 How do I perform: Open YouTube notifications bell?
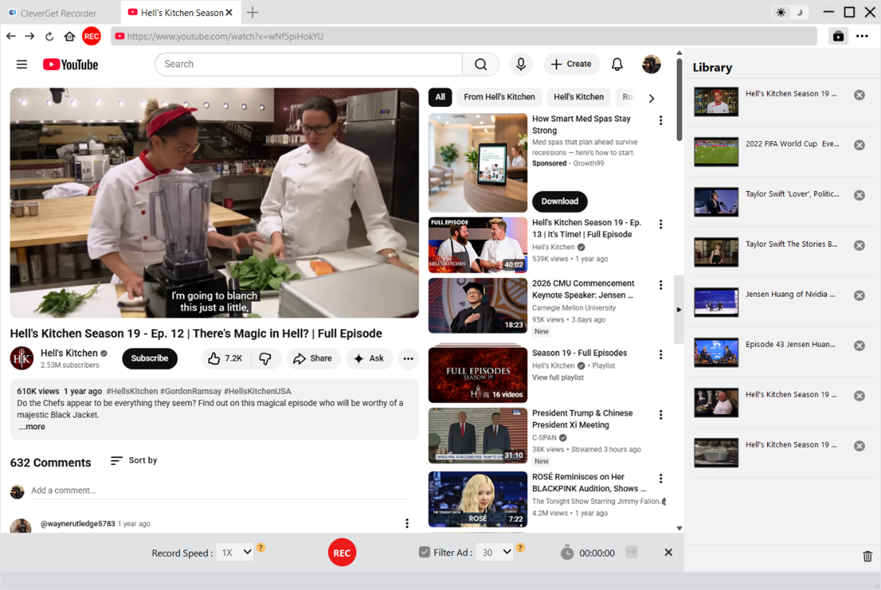tap(617, 64)
